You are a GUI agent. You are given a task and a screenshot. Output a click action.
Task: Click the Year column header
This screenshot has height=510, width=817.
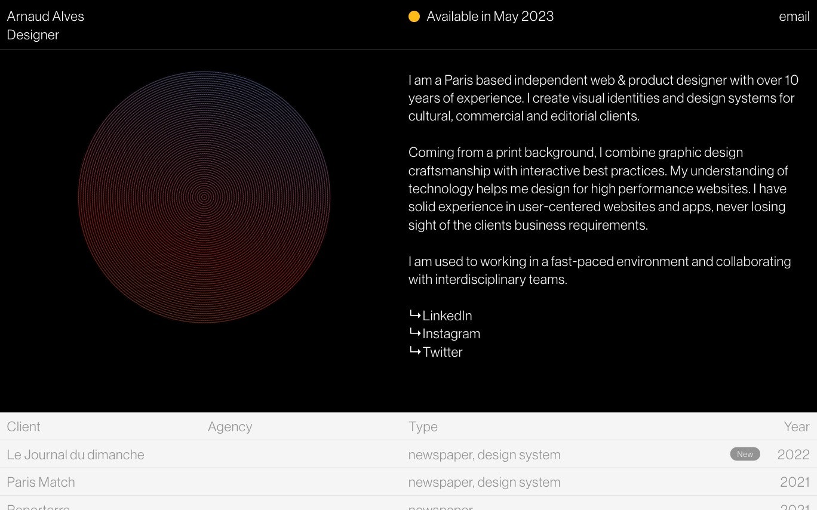[797, 426]
